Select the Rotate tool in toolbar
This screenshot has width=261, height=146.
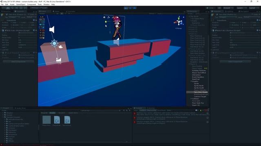(12, 8)
